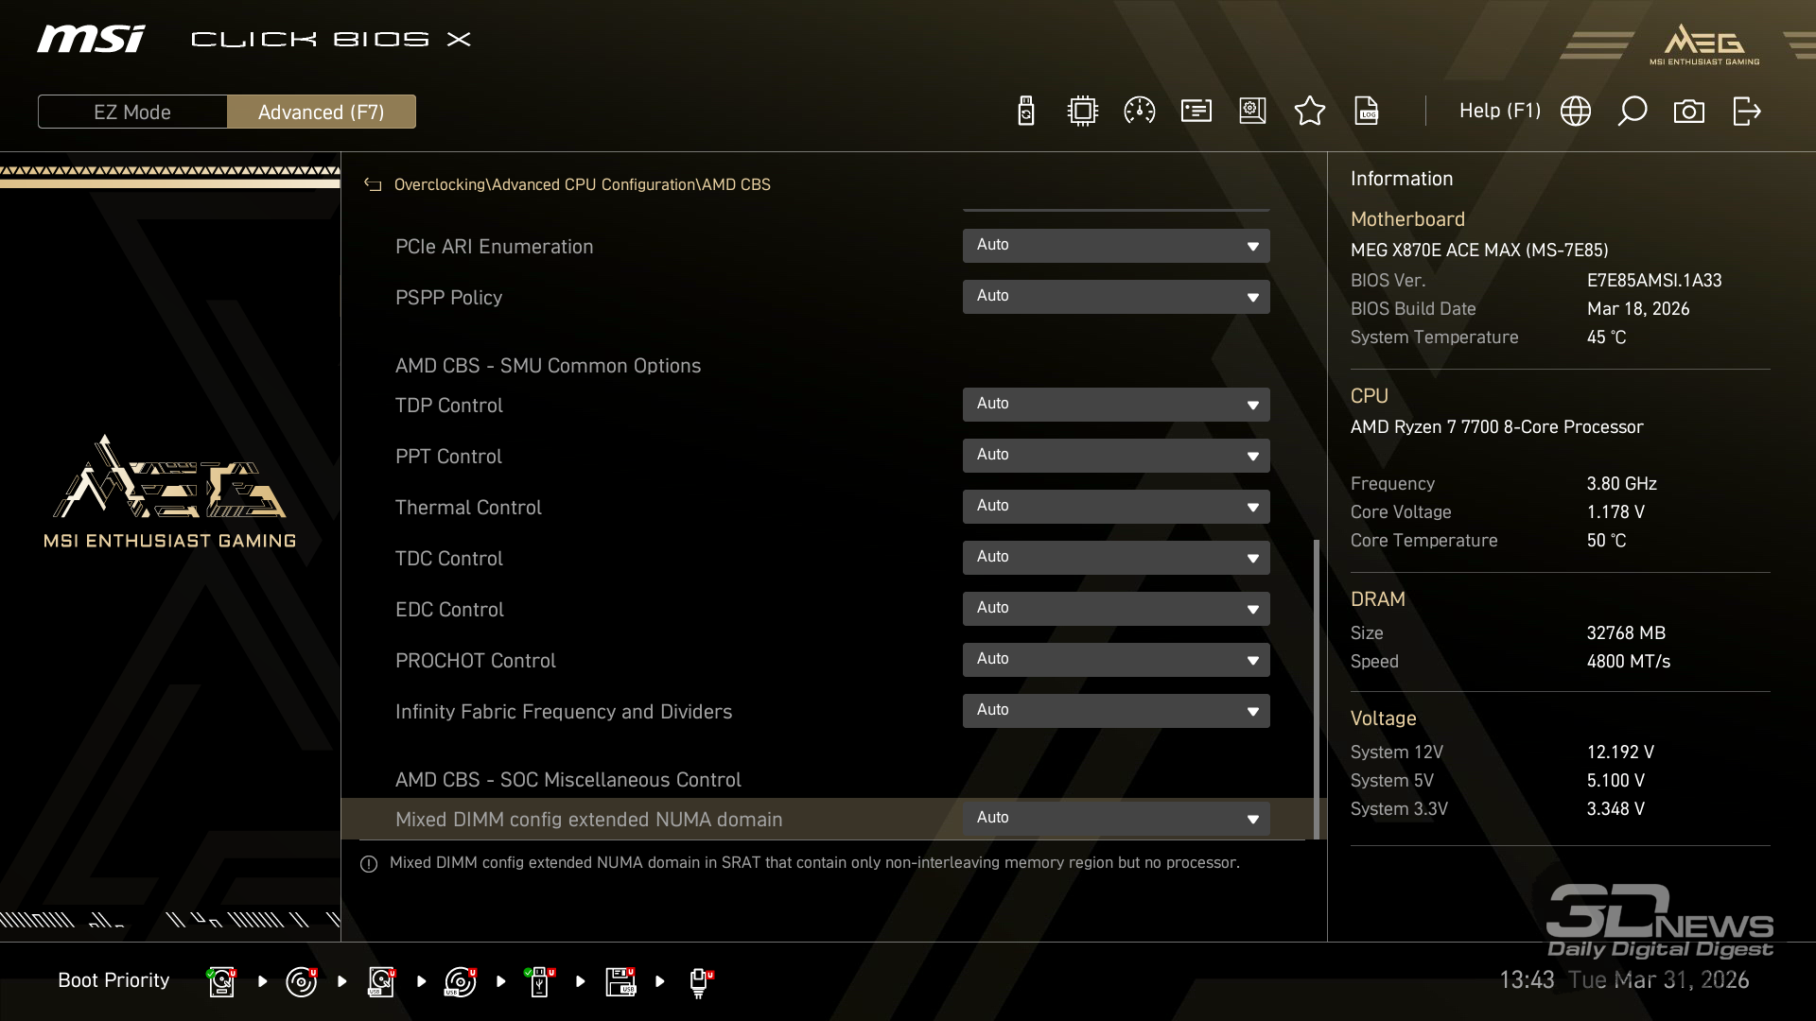Switch to EZ Mode tab
The image size is (1816, 1021).
[x=132, y=112]
